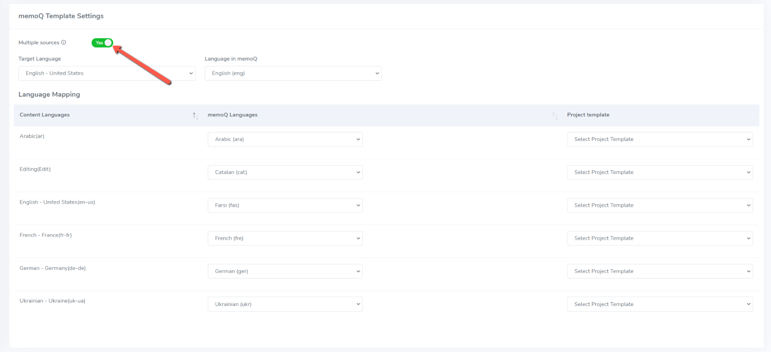The width and height of the screenshot is (771, 352).
Task: Click the Target Language label
Action: (40, 59)
